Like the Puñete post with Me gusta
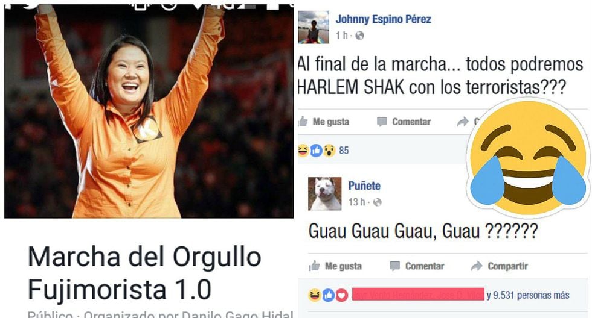The width and height of the screenshot is (592, 318). tap(335, 266)
